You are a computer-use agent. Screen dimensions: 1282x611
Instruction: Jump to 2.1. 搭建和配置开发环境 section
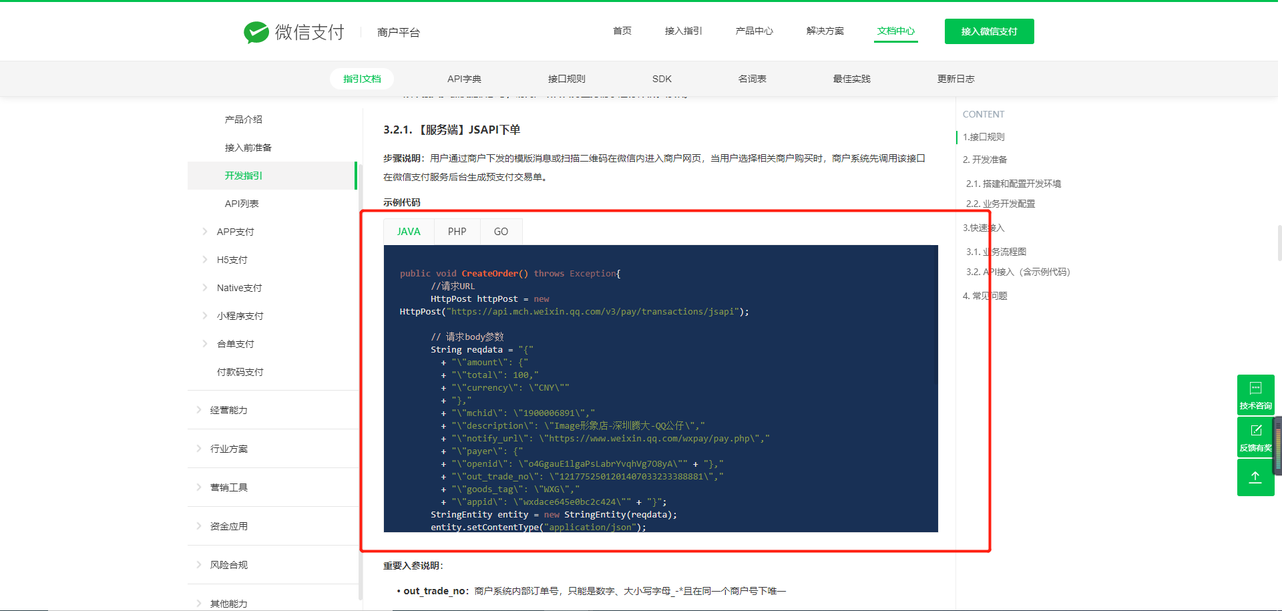(x=1014, y=184)
